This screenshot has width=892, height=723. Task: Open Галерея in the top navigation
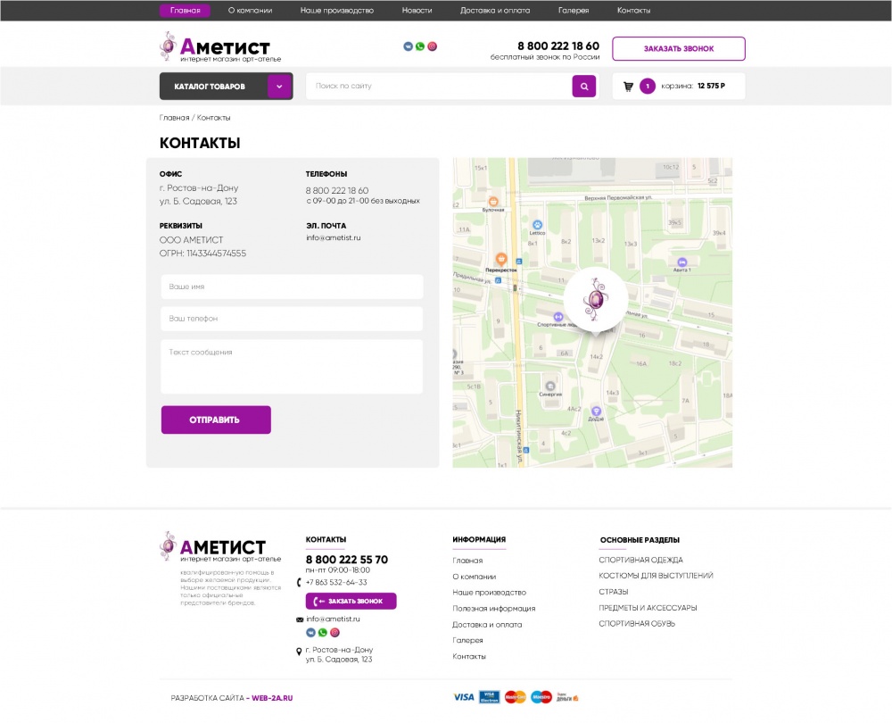[574, 11]
